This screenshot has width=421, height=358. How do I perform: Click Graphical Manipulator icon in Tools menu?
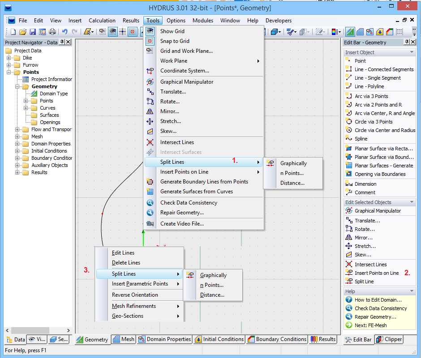(x=150, y=82)
